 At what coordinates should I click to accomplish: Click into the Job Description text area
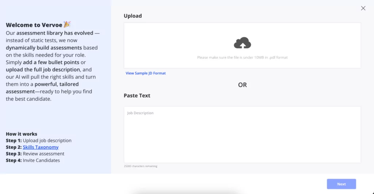[243, 135]
